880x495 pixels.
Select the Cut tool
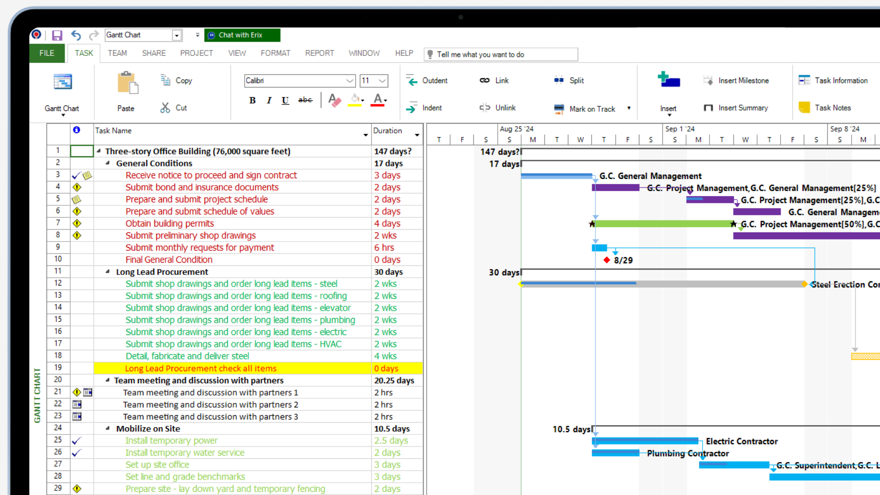[173, 108]
